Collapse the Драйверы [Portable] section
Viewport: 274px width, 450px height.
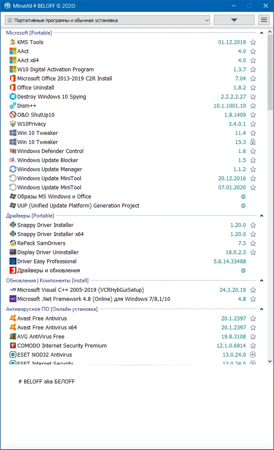(261, 216)
